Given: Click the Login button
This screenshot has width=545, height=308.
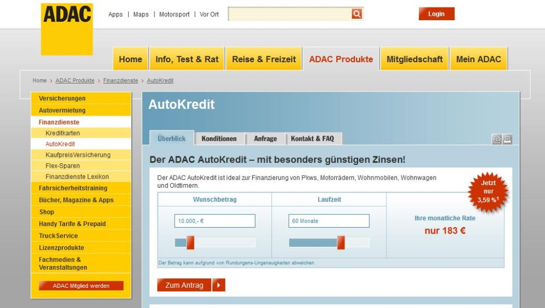Looking at the screenshot, I should click(436, 14).
